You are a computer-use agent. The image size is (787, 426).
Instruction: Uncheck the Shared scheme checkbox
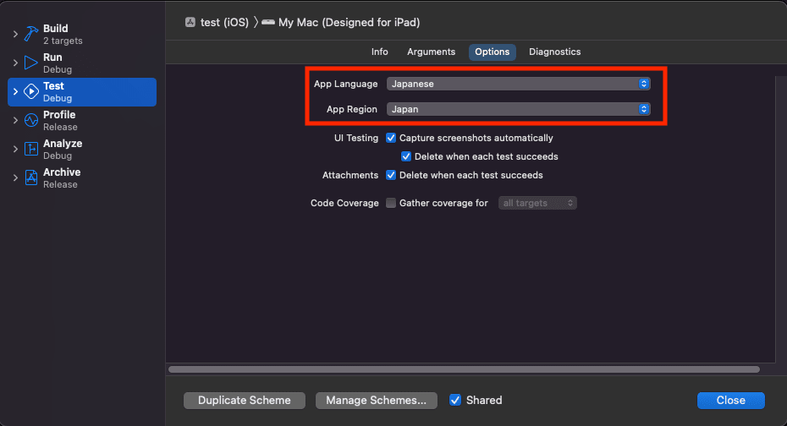(455, 400)
